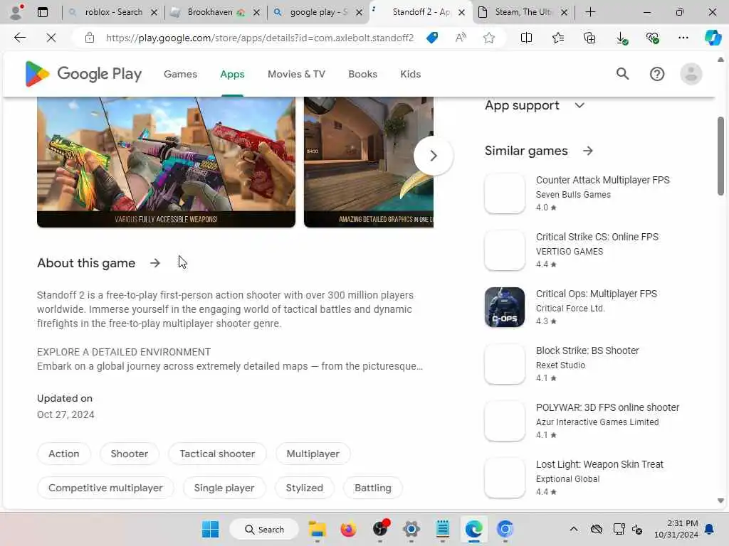
Task: Select the Multiplayer tag chip
Action: [313, 454]
